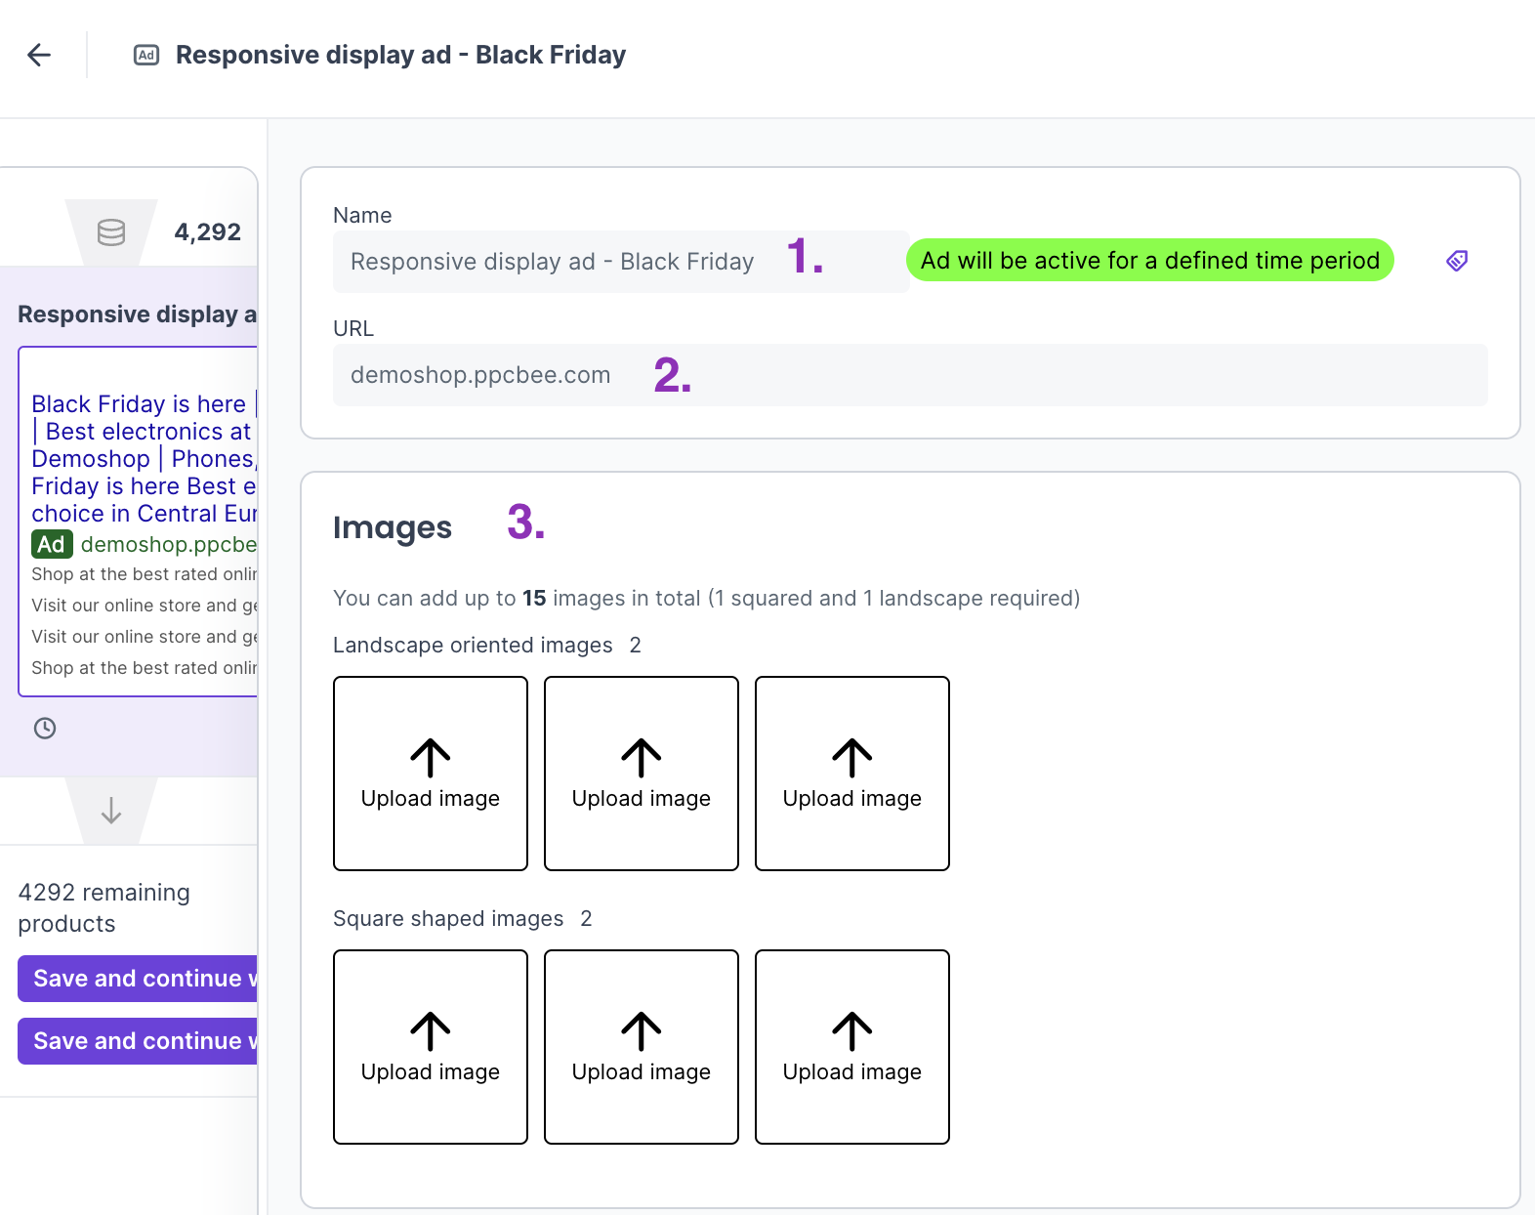Screen dimensions: 1535x1215
Task: Click the demoshop.ppcbee green preview URL
Action: click(168, 544)
